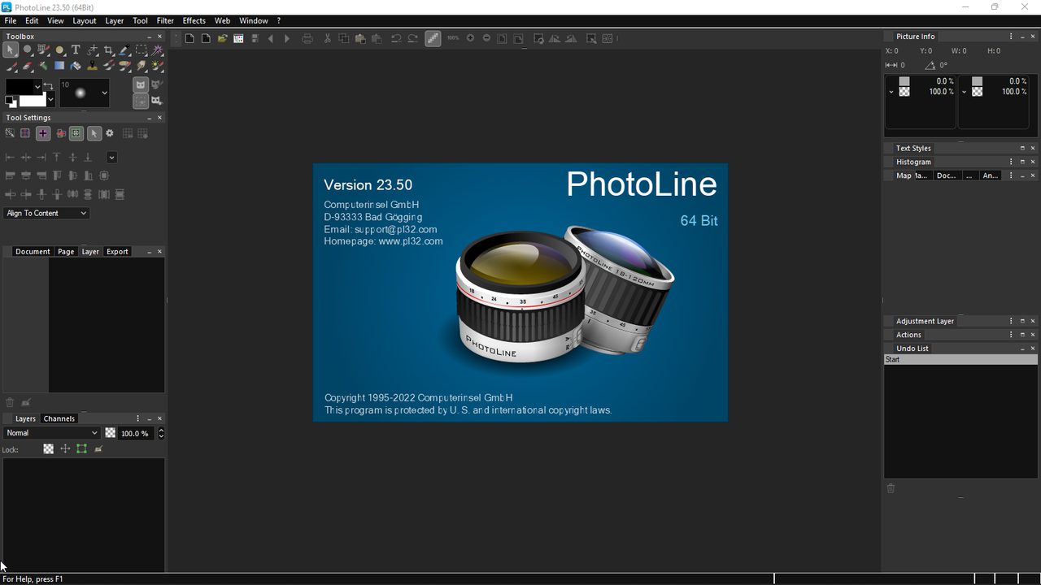The image size is (1041, 585).
Task: Open the brush preset dropdown
Action: point(105,93)
